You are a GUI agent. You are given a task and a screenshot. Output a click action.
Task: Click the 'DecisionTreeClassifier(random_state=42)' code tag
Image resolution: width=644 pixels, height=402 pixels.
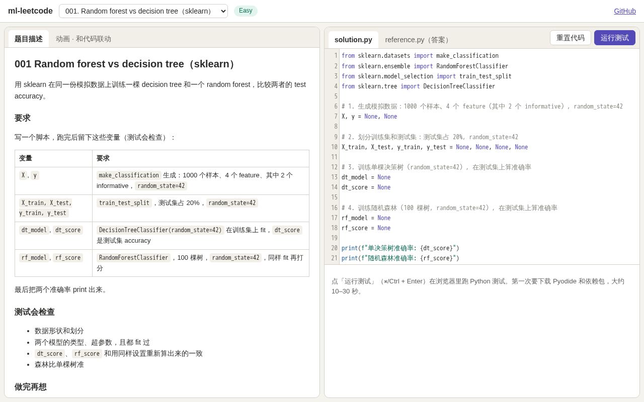pos(160,230)
